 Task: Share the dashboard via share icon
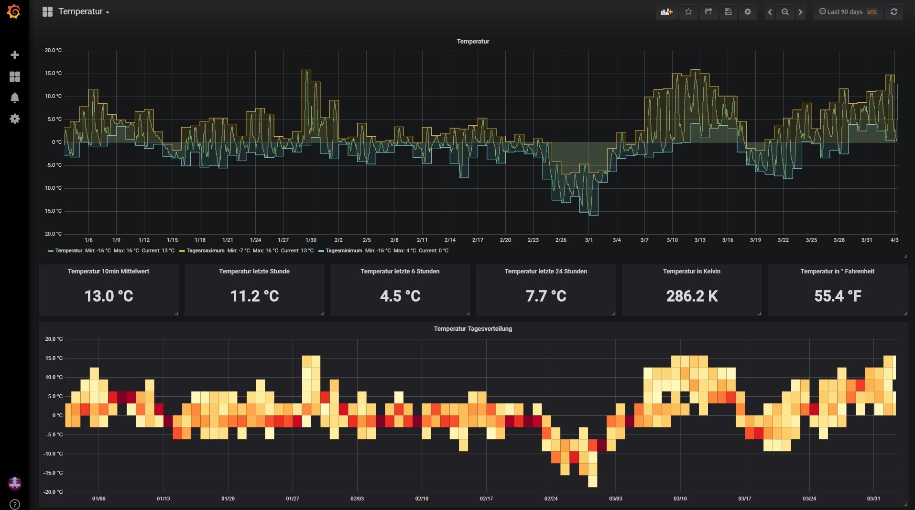pos(708,12)
